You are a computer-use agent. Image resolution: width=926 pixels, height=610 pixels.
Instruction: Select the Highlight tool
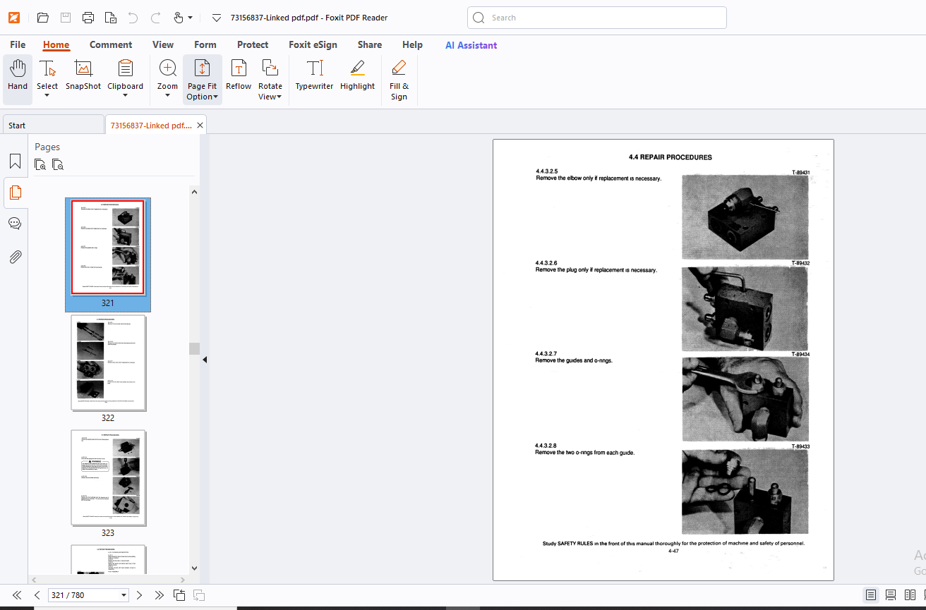[357, 76]
